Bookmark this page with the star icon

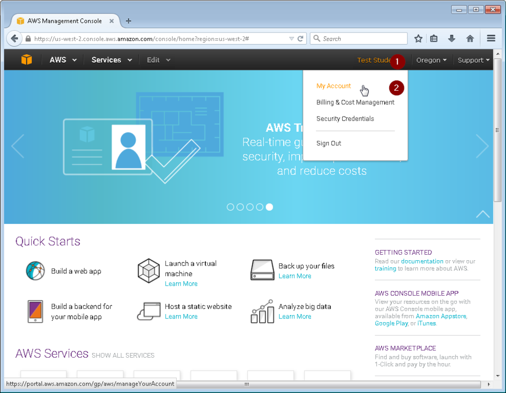418,39
